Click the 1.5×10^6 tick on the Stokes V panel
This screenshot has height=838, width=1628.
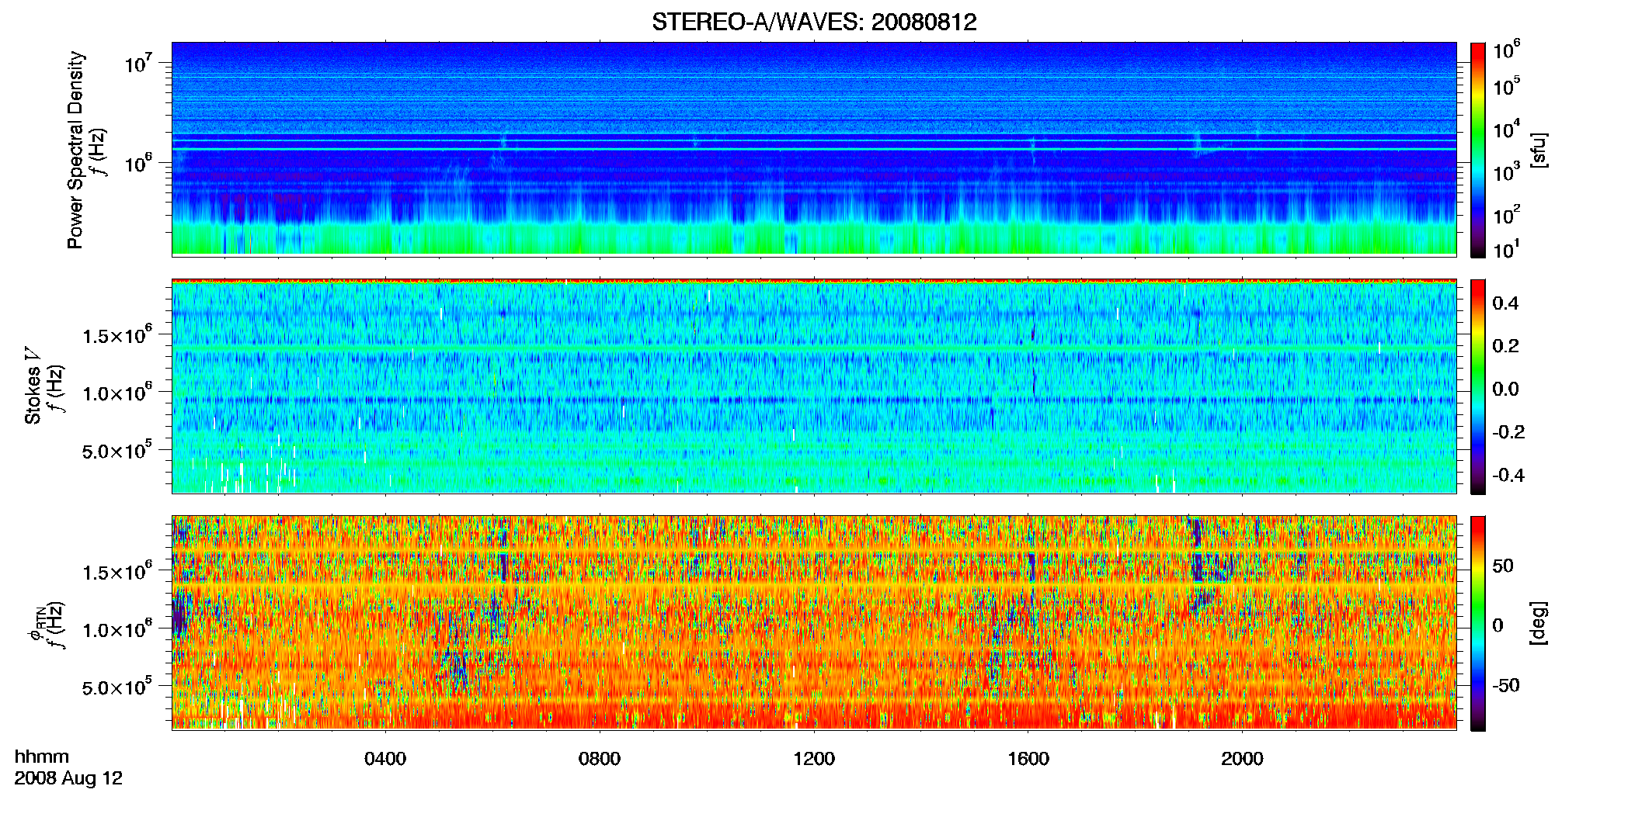tap(117, 334)
